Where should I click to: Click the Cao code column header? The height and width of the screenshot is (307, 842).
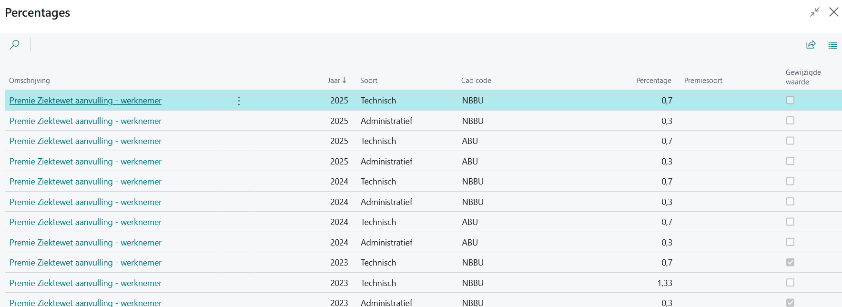[476, 81]
